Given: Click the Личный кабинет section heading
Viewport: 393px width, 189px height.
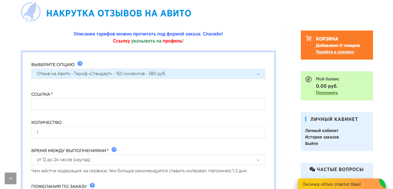Looking at the screenshot, I should 334,119.
